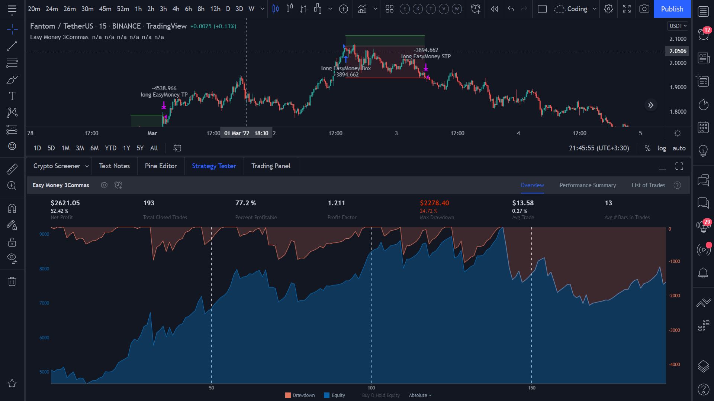Open the alerts bell panel
The image size is (714, 401).
click(x=703, y=273)
